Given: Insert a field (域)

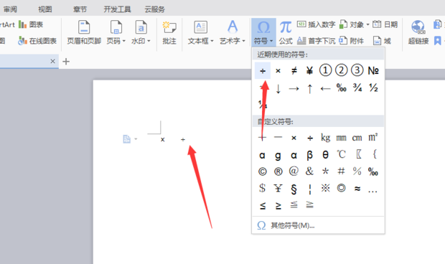Looking at the screenshot, I should 382,41.
